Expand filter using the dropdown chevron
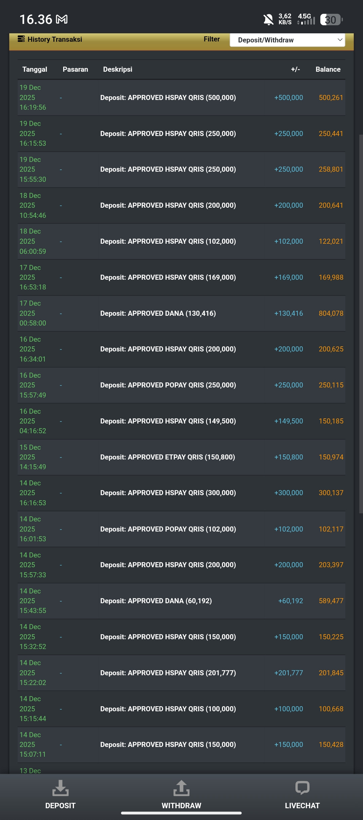The image size is (363, 820). pyautogui.click(x=340, y=40)
